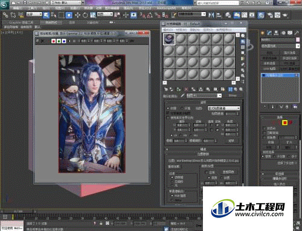
Task: Click the Align tool in main toolbar
Action: click(x=219, y=15)
